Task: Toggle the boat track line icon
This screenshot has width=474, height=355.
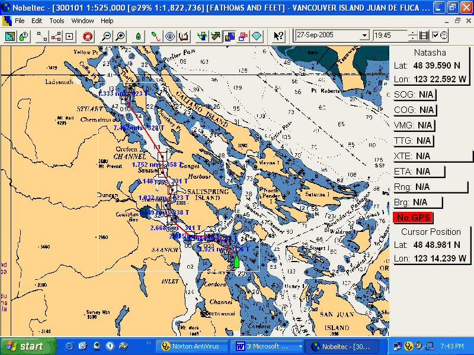Action: pos(156,36)
